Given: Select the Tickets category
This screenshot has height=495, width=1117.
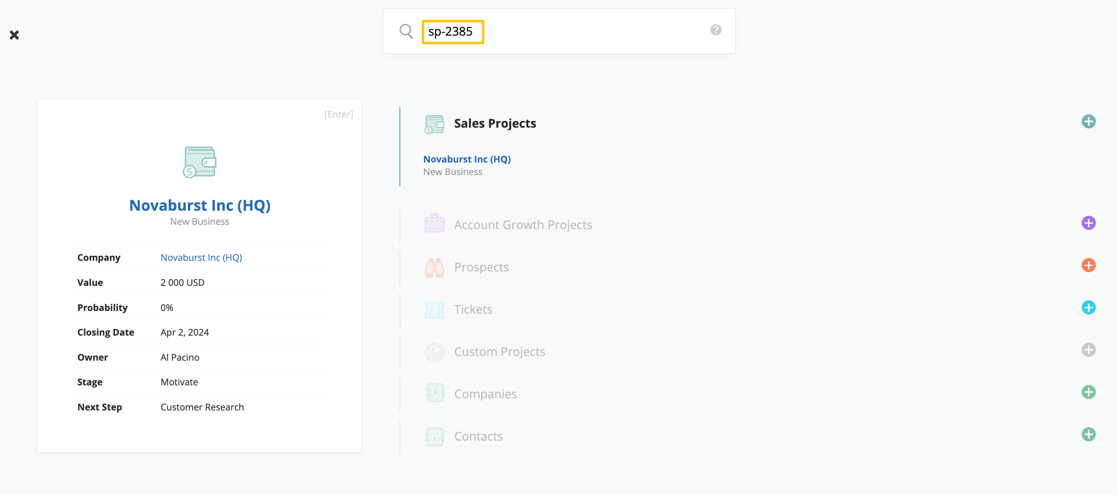Looking at the screenshot, I should (473, 310).
